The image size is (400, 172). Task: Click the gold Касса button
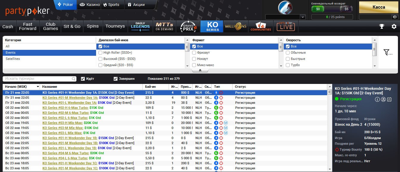(x=379, y=7)
